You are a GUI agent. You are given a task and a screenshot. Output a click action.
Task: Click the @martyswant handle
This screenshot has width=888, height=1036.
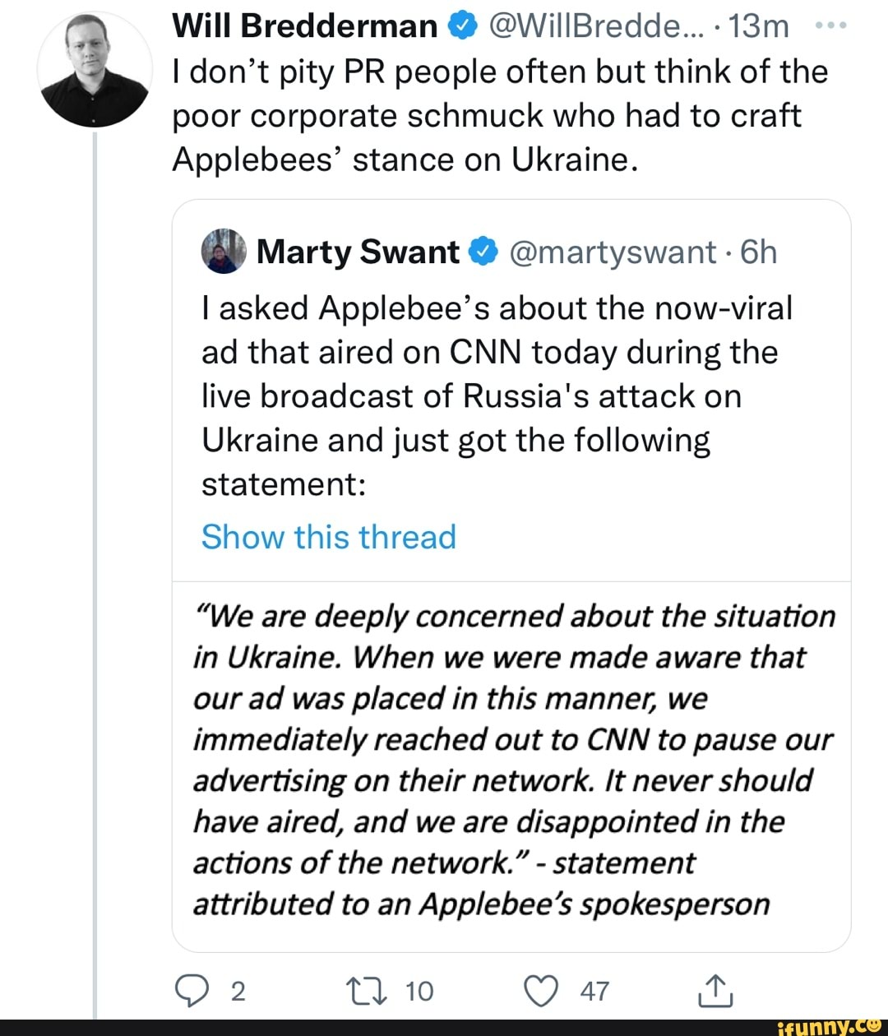click(613, 252)
